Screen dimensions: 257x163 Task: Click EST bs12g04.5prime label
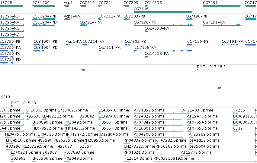coord(114,134)
